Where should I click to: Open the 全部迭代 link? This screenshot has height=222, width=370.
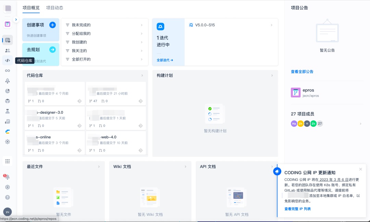[x=165, y=60]
